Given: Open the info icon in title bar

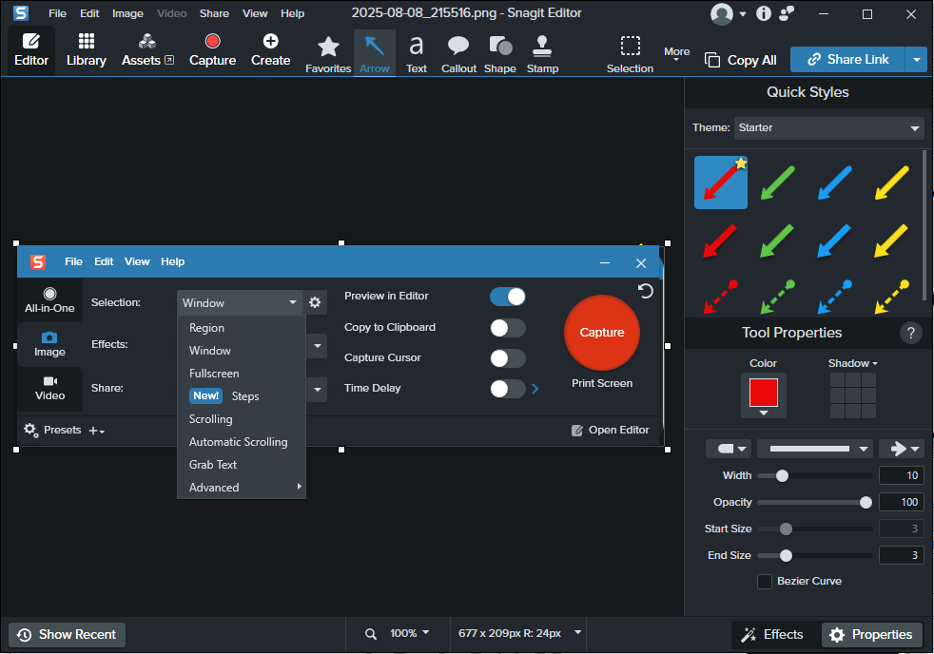Looking at the screenshot, I should [x=763, y=13].
